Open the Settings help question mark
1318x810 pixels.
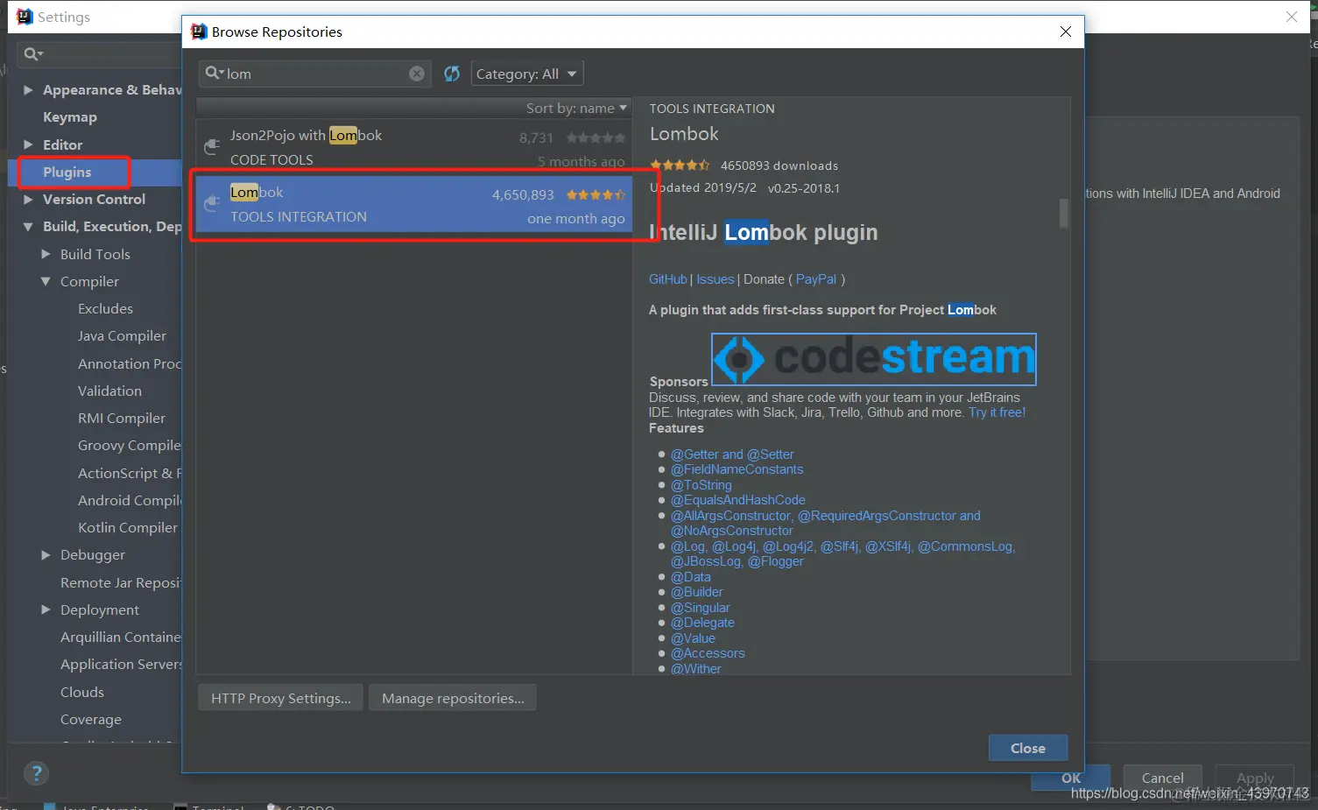pos(36,773)
